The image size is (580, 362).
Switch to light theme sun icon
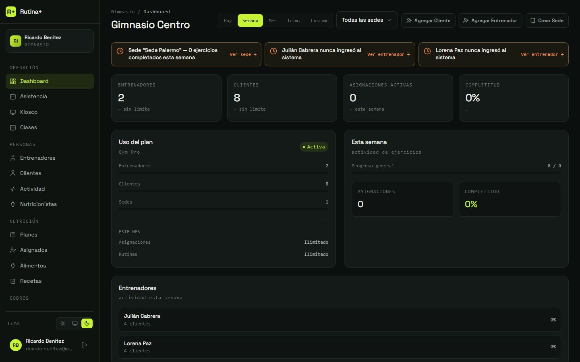pos(63,323)
